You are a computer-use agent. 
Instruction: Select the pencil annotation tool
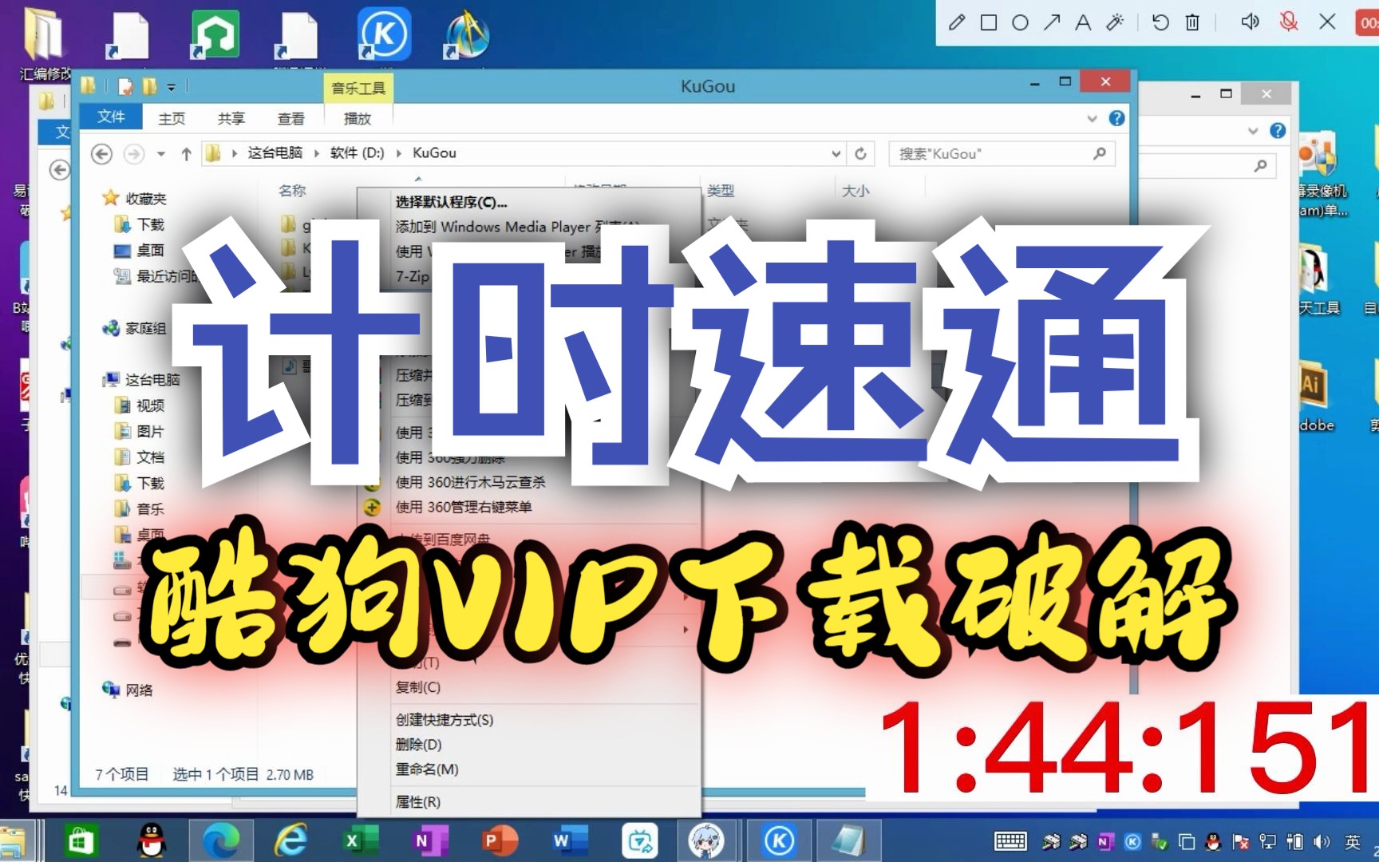point(956,22)
